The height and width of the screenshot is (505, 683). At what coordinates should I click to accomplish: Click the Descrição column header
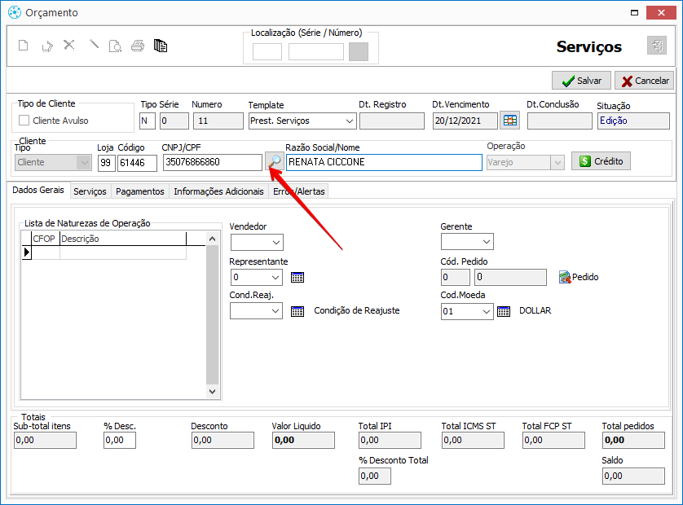coord(123,239)
